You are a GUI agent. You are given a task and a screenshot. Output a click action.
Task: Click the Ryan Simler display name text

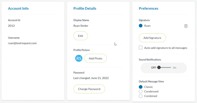[81, 26]
